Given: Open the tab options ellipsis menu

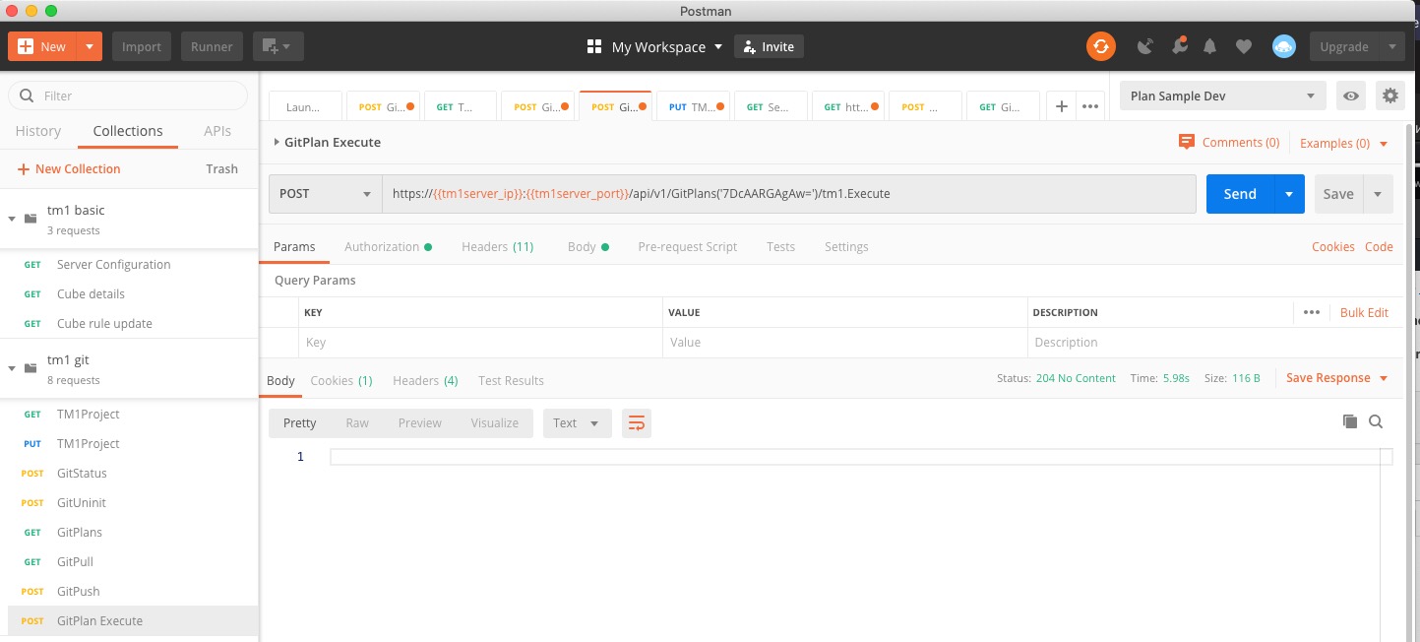Looking at the screenshot, I should click(1090, 106).
